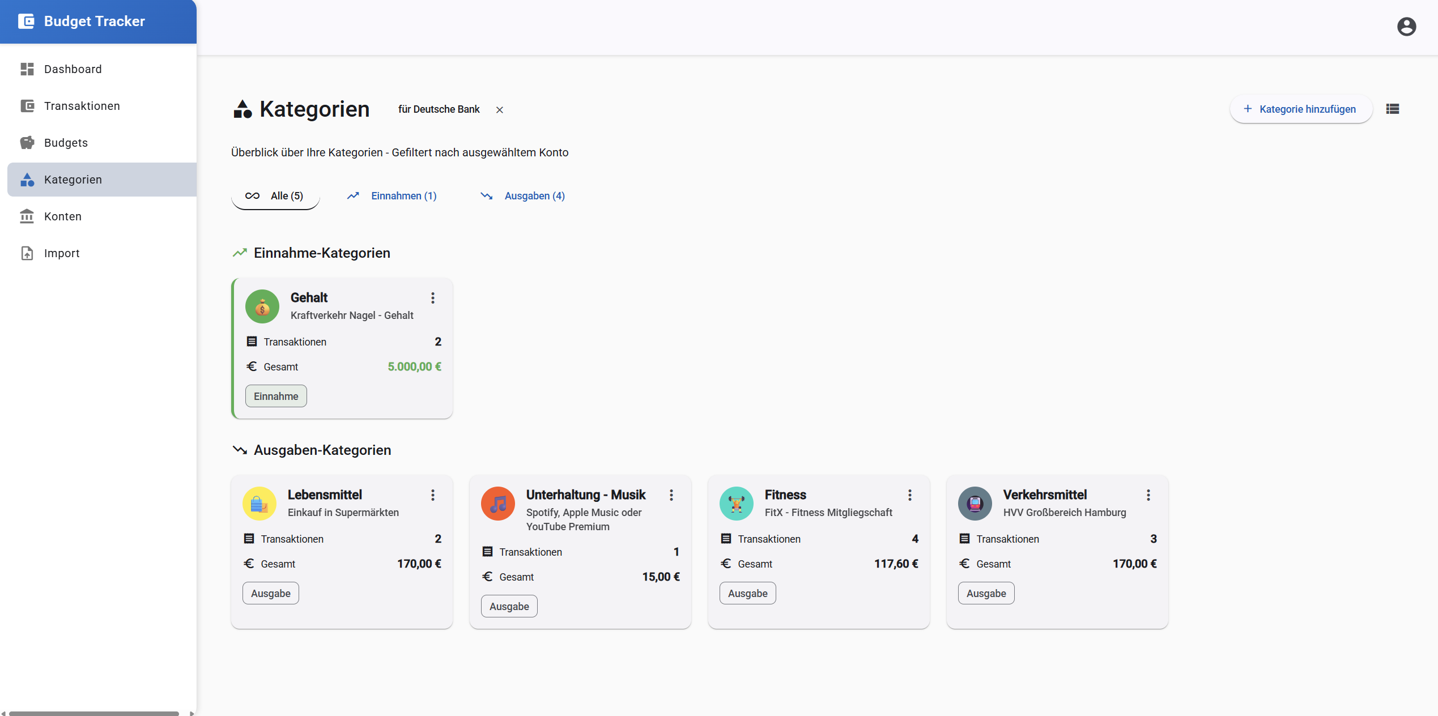Select the Einnahmen (1) tab
Viewport: 1438px width, 716px height.
(392, 196)
